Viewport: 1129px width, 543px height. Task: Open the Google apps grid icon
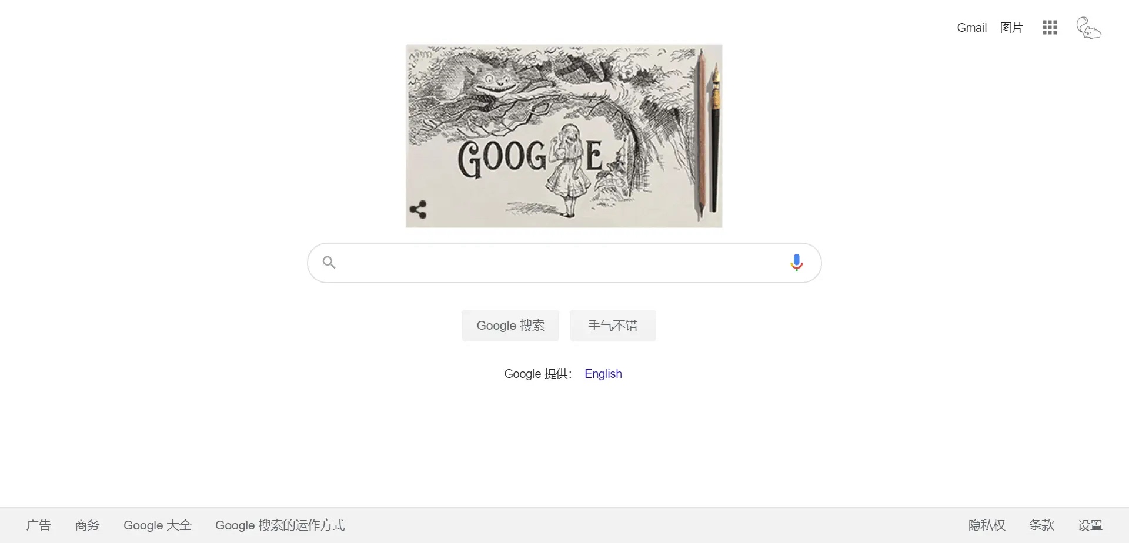pos(1050,28)
